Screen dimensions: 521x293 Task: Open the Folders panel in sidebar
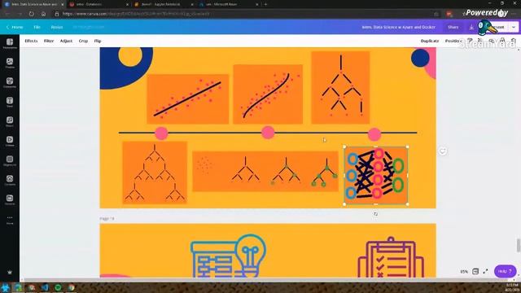(x=10, y=199)
